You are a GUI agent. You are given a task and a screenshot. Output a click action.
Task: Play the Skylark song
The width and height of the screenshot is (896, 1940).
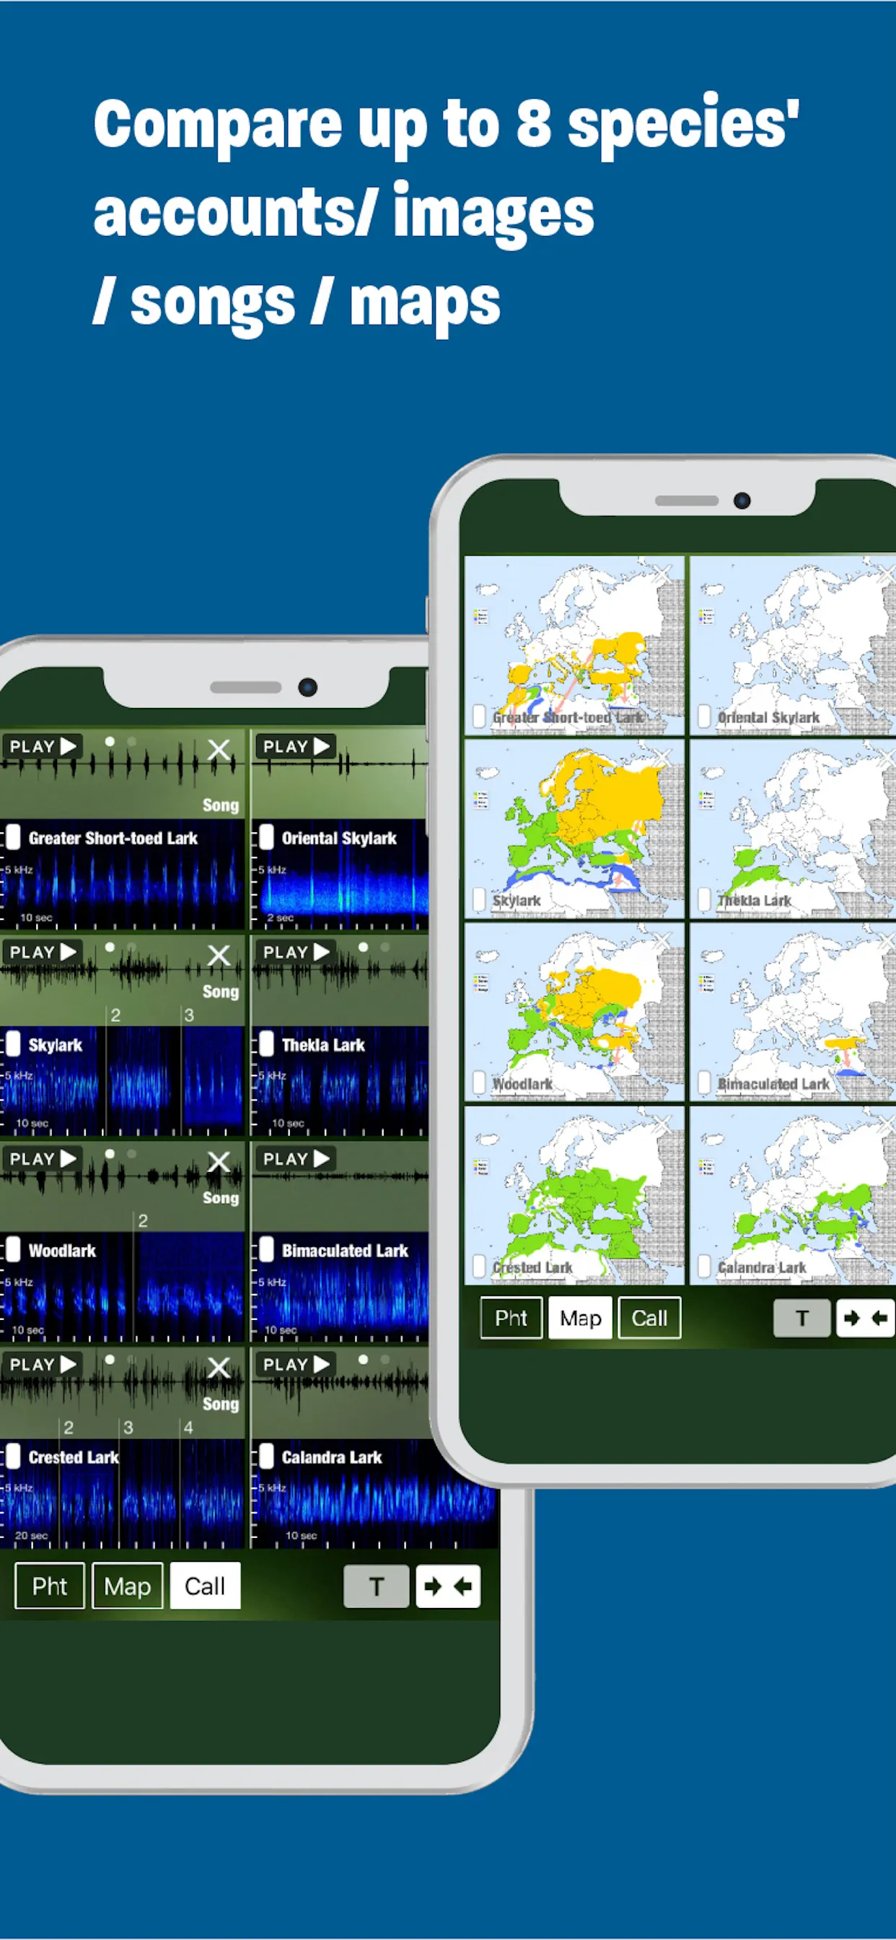(42, 952)
